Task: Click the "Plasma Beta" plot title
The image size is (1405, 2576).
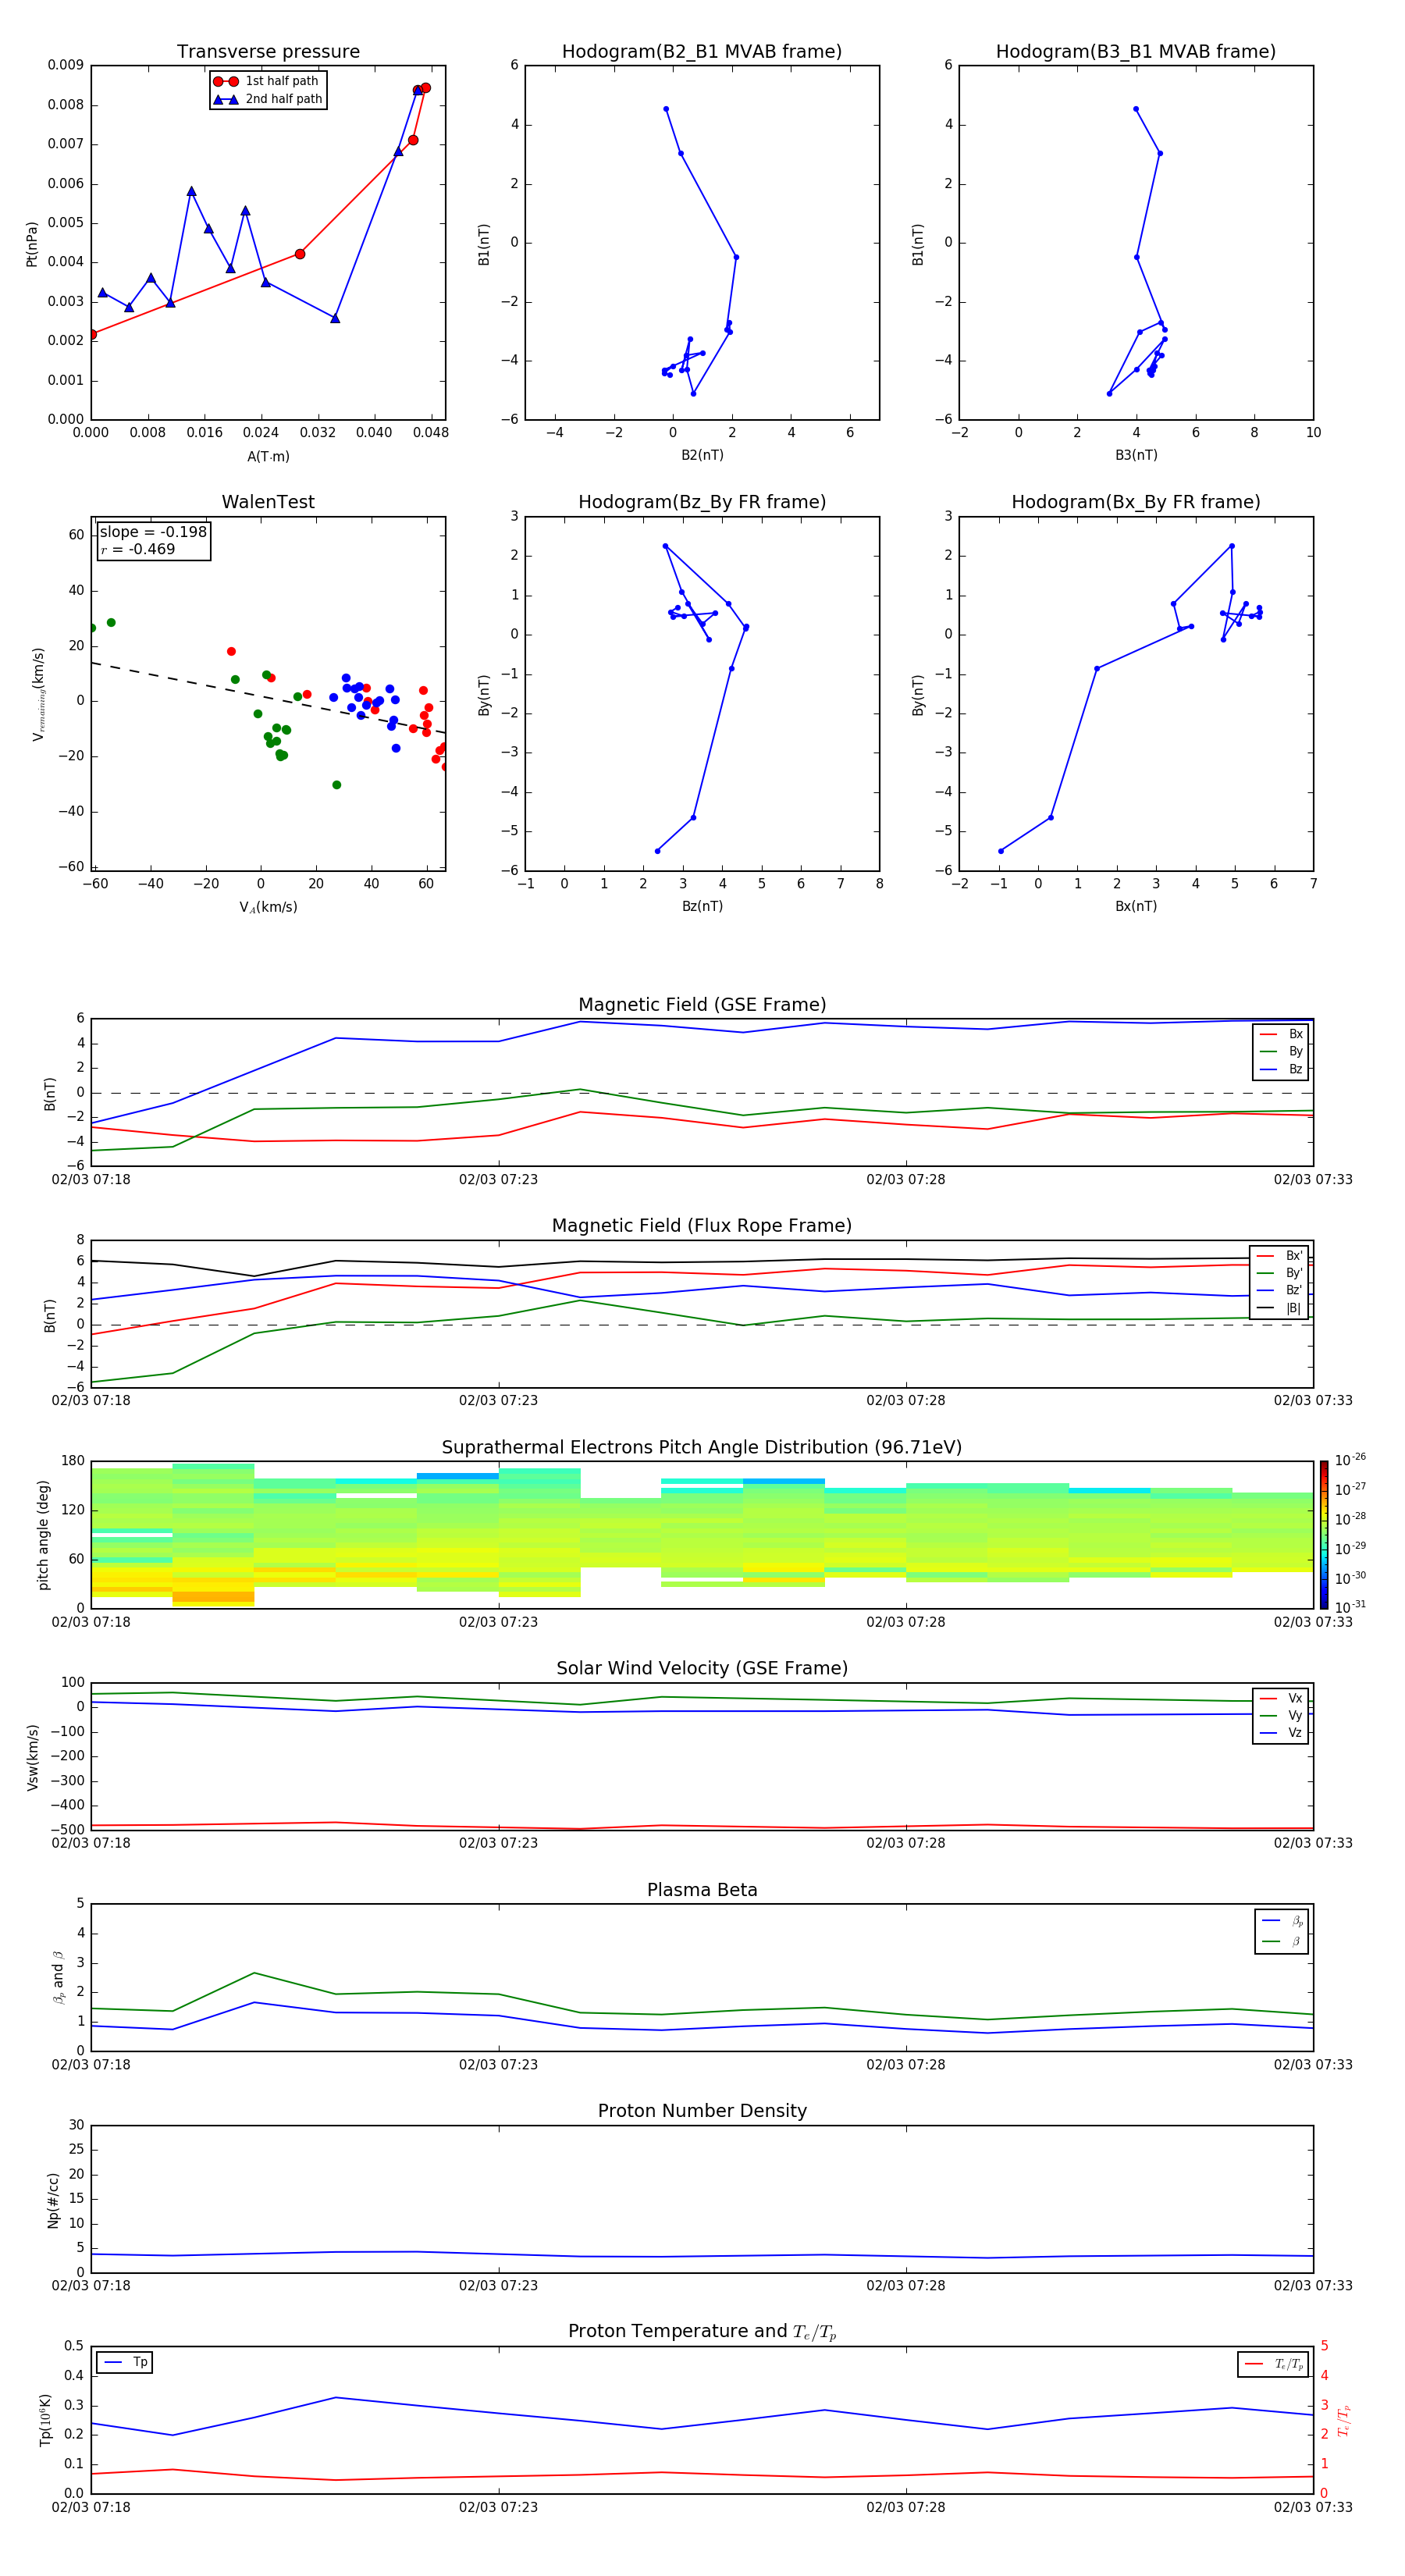Action: click(x=702, y=1891)
